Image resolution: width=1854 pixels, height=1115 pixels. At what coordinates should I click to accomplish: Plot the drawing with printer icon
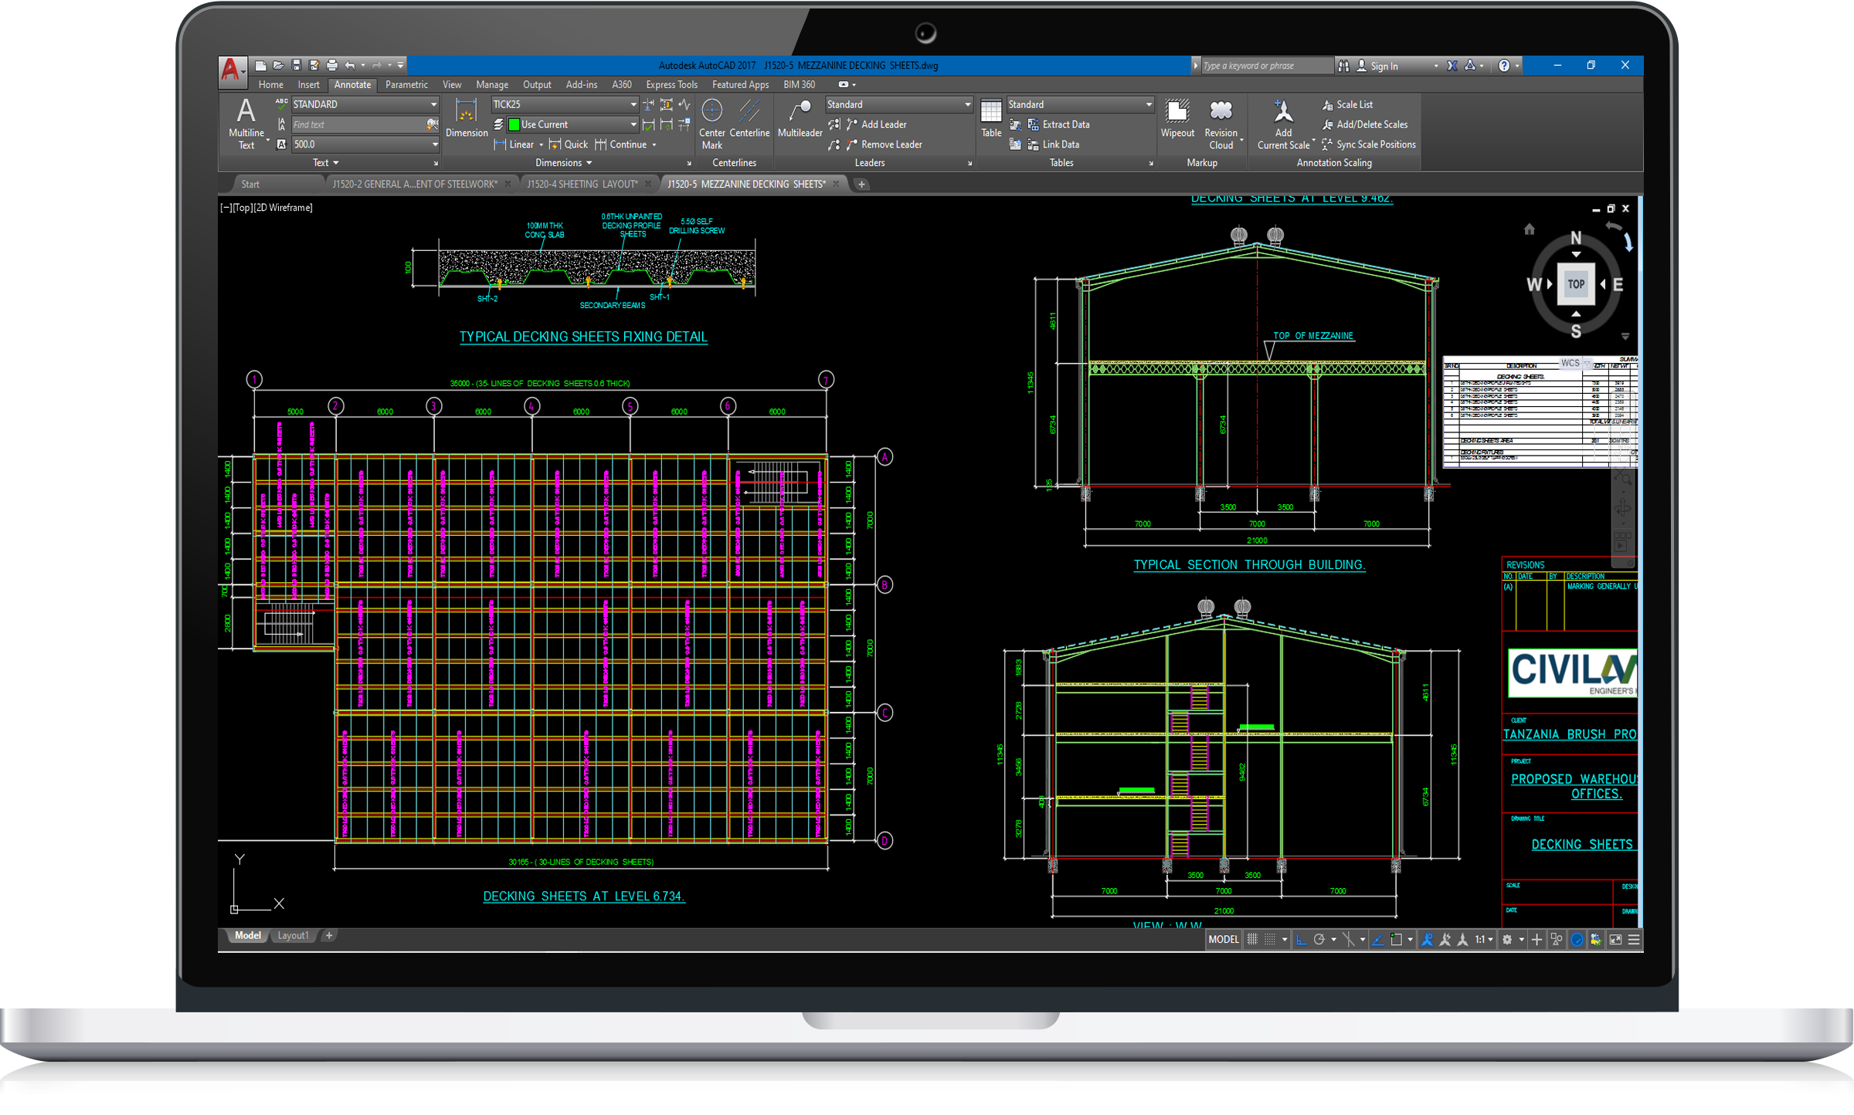click(x=332, y=66)
